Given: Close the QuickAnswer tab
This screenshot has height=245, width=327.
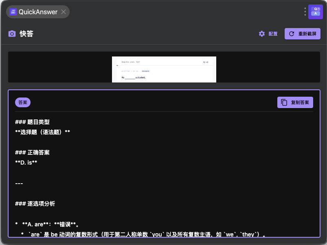Looking at the screenshot, I should [x=64, y=12].
